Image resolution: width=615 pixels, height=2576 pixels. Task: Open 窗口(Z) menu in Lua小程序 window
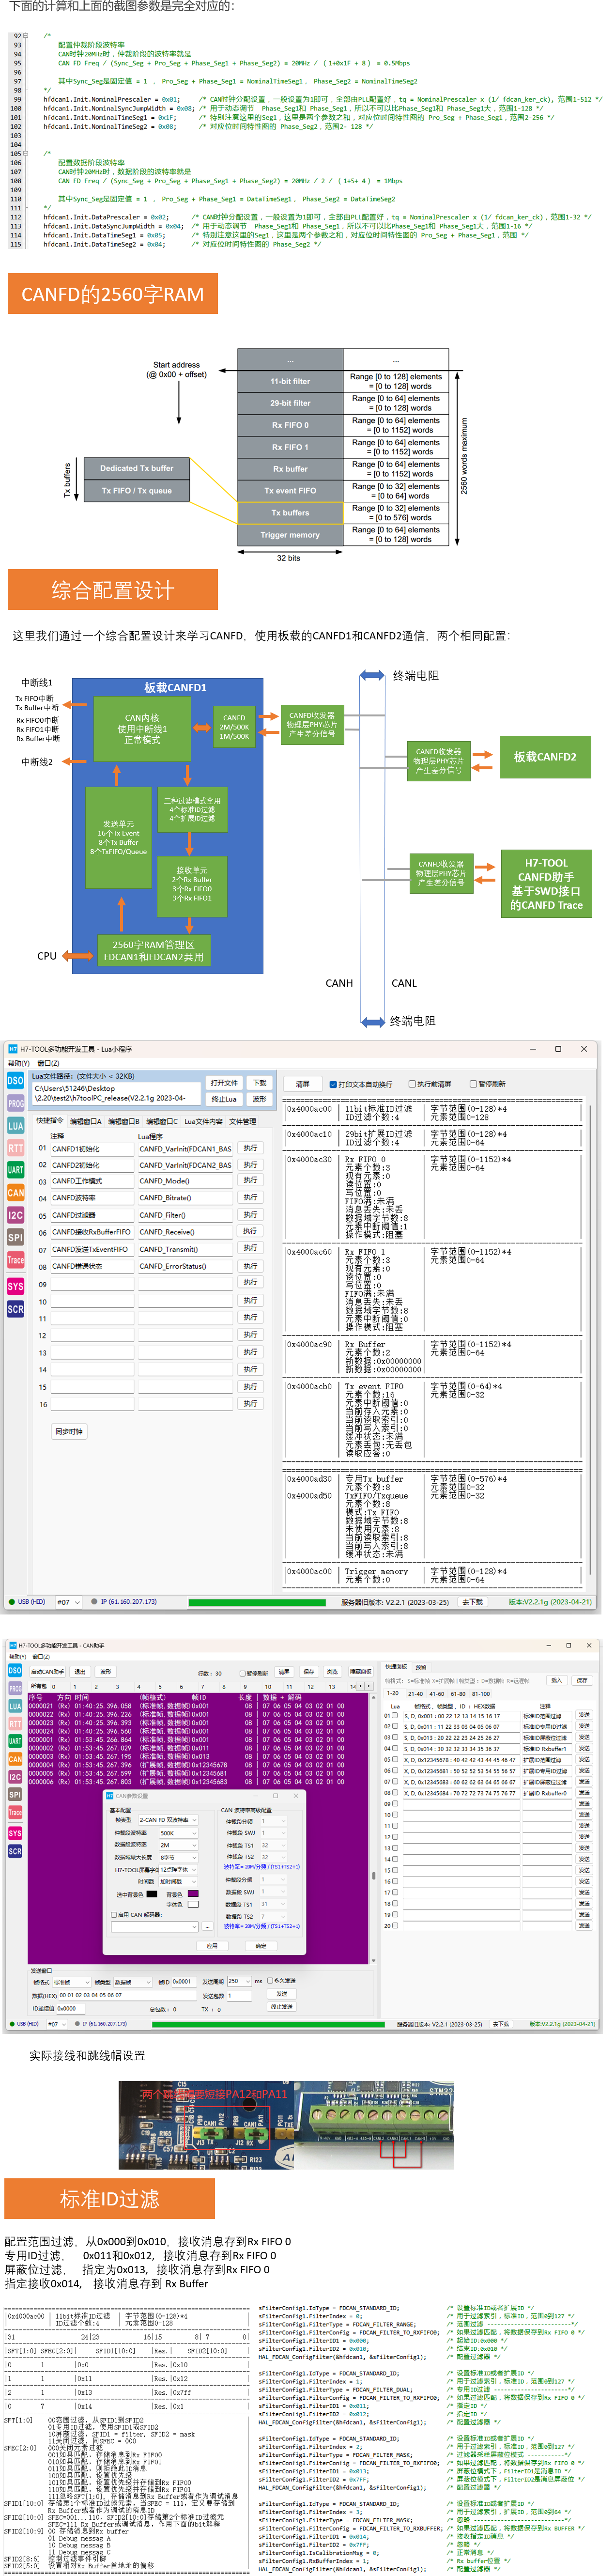coord(48,1063)
